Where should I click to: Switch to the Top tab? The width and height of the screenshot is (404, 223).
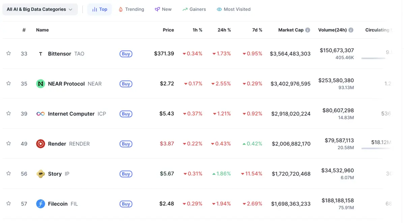tap(99, 9)
